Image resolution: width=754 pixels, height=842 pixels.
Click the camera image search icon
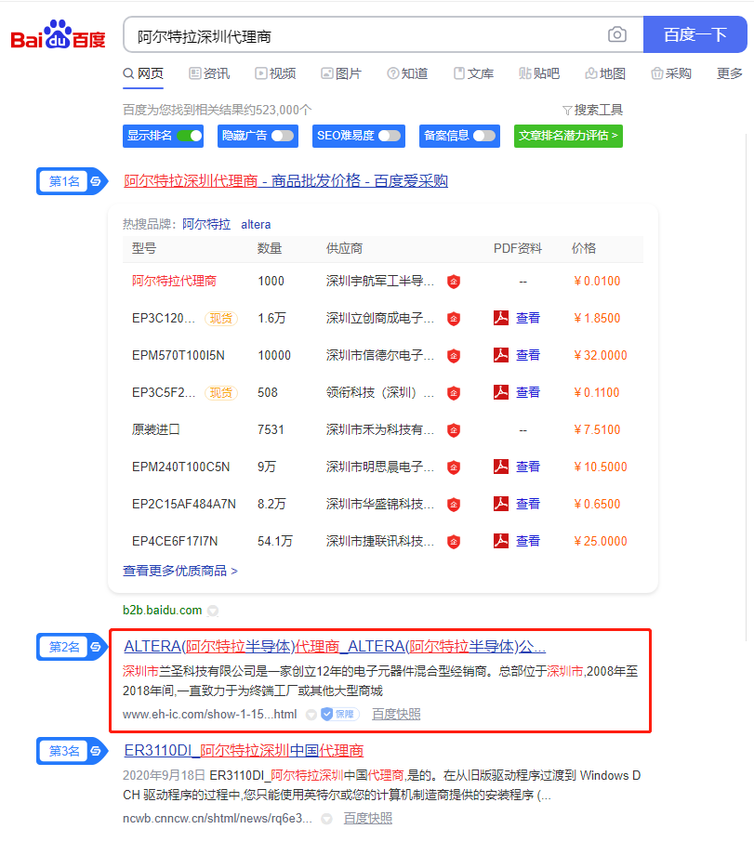pos(617,35)
